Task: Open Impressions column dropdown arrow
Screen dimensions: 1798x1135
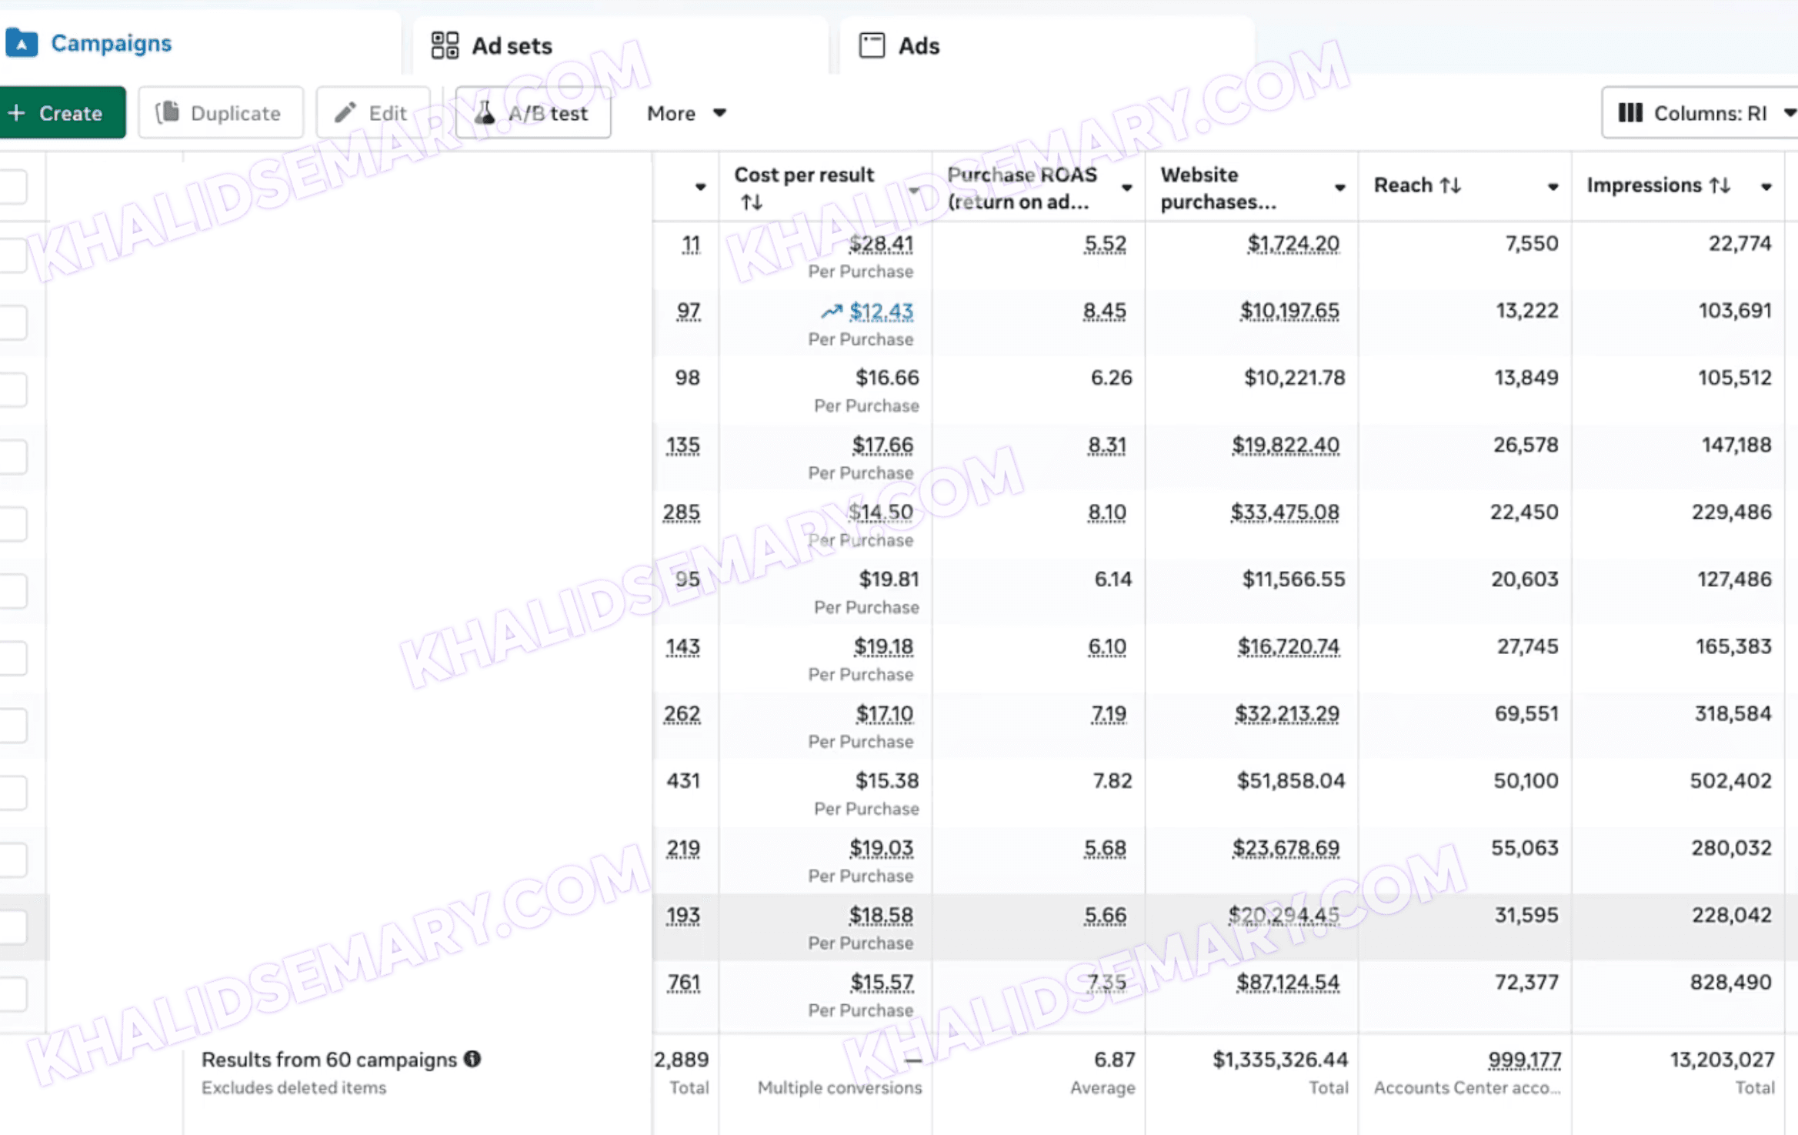Action: (x=1766, y=187)
